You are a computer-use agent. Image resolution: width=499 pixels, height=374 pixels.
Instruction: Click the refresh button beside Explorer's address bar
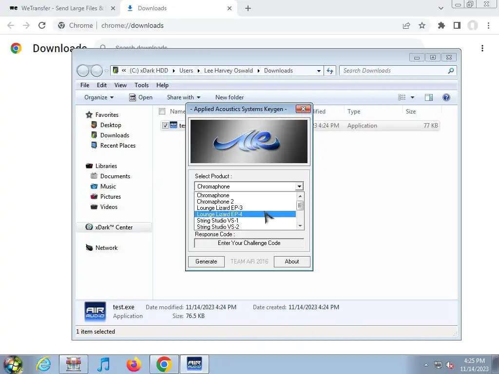pos(330,71)
